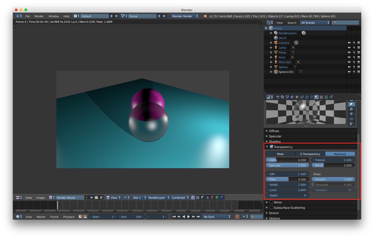Play the animation forward

tap(189, 217)
